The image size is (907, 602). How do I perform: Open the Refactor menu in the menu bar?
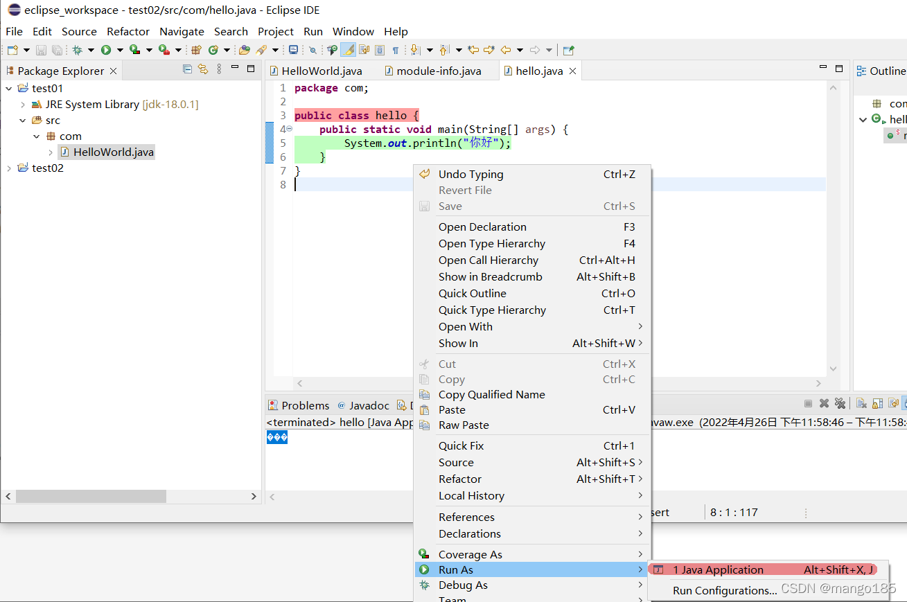pos(128,31)
